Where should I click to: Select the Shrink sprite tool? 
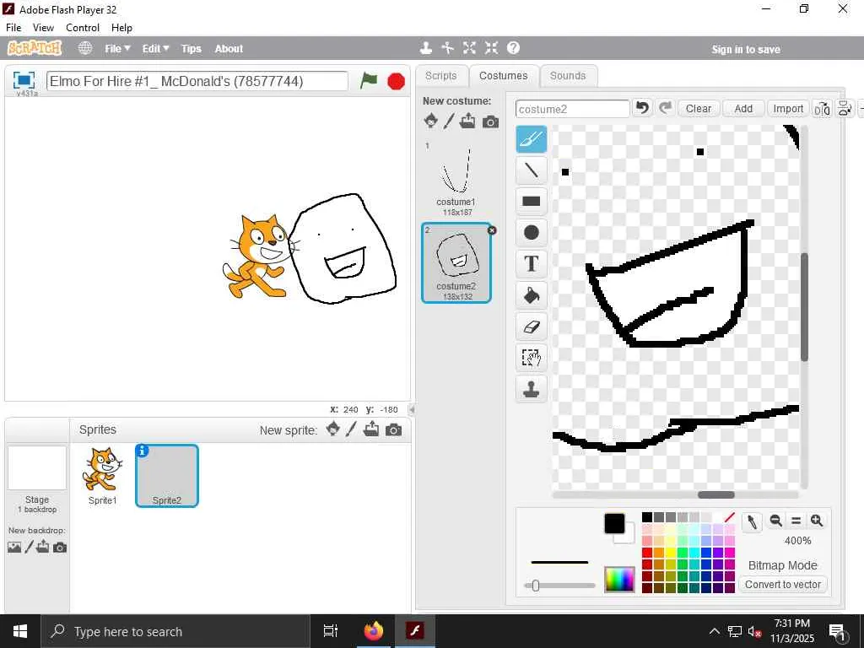[x=492, y=48]
